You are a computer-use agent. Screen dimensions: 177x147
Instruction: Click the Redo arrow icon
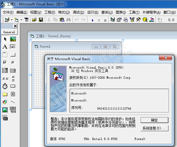click(83, 20)
